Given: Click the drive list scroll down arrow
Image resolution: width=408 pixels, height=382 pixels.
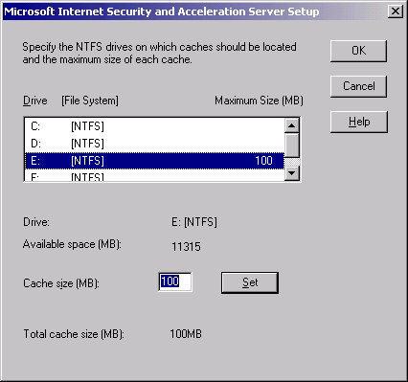Looking at the screenshot, I should pos(292,173).
